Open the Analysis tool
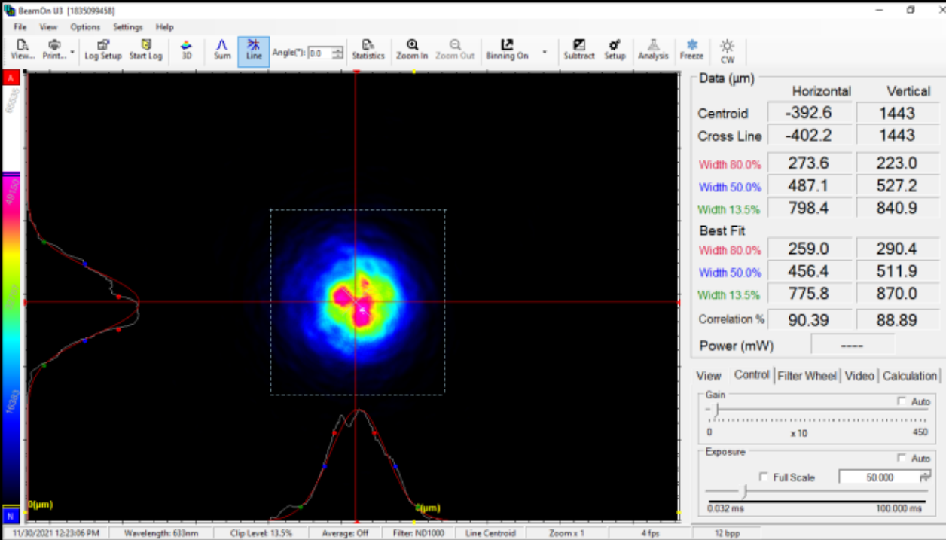946x540 pixels. [653, 50]
